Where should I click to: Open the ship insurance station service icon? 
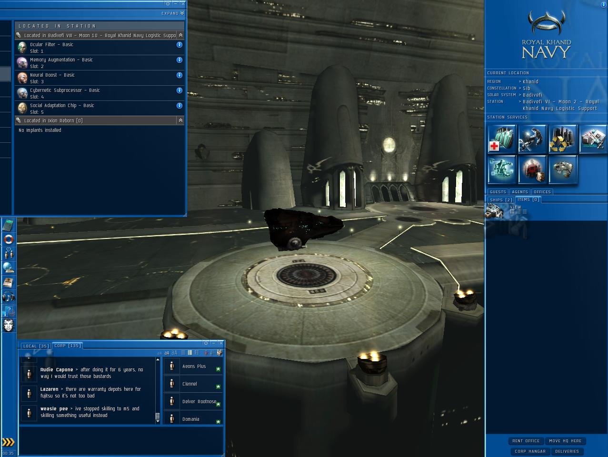(563, 169)
